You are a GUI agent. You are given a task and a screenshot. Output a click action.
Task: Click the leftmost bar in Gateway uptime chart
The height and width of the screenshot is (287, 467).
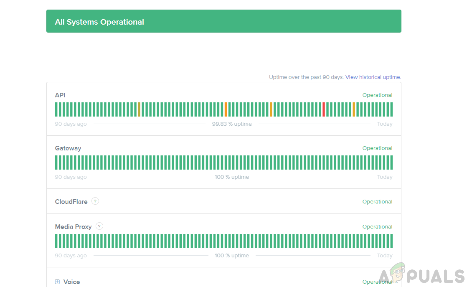tap(56, 163)
